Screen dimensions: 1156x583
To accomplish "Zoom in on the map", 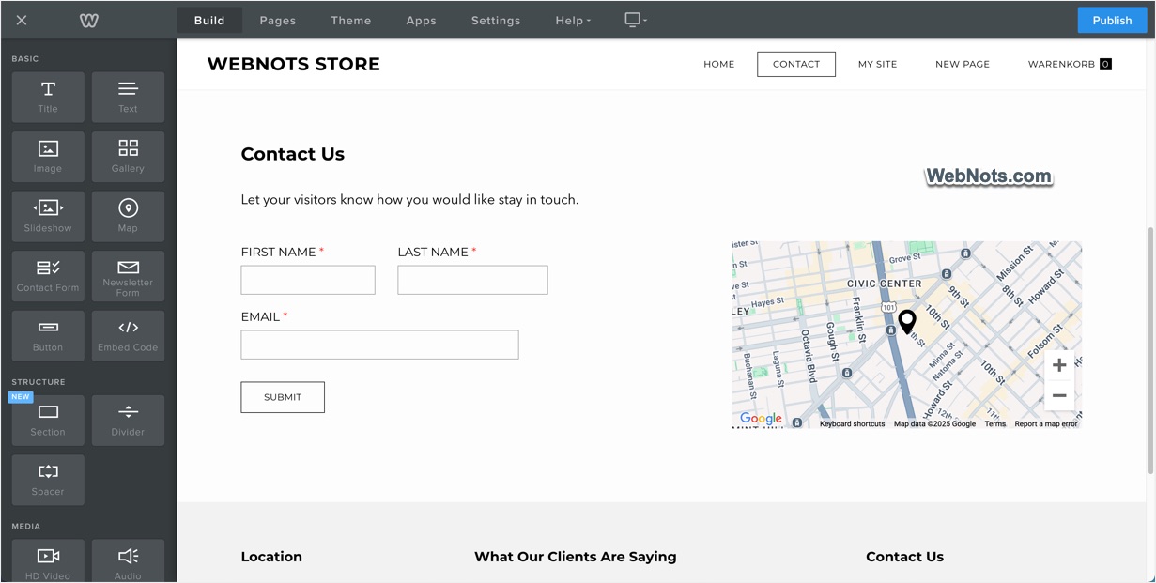I will (x=1059, y=365).
